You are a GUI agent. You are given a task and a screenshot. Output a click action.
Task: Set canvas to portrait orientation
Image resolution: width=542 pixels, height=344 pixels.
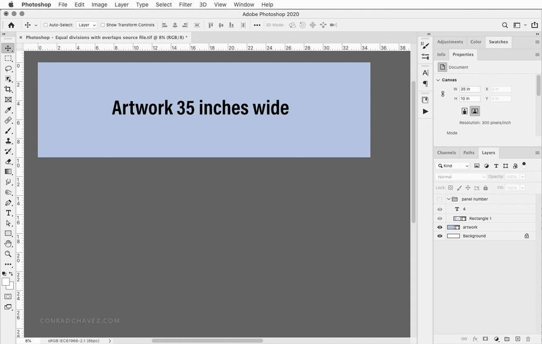(x=465, y=111)
